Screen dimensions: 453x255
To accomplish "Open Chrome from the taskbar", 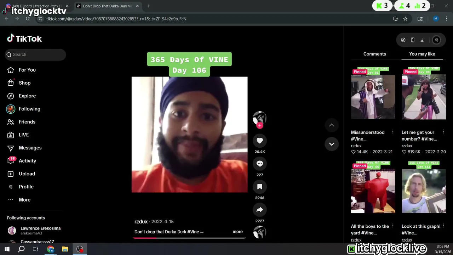I will coord(50,249).
